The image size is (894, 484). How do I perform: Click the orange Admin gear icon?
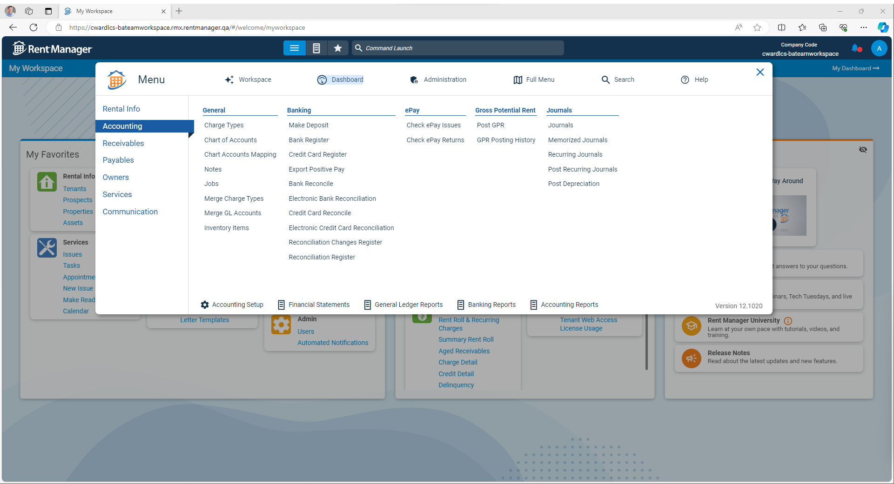(x=281, y=324)
